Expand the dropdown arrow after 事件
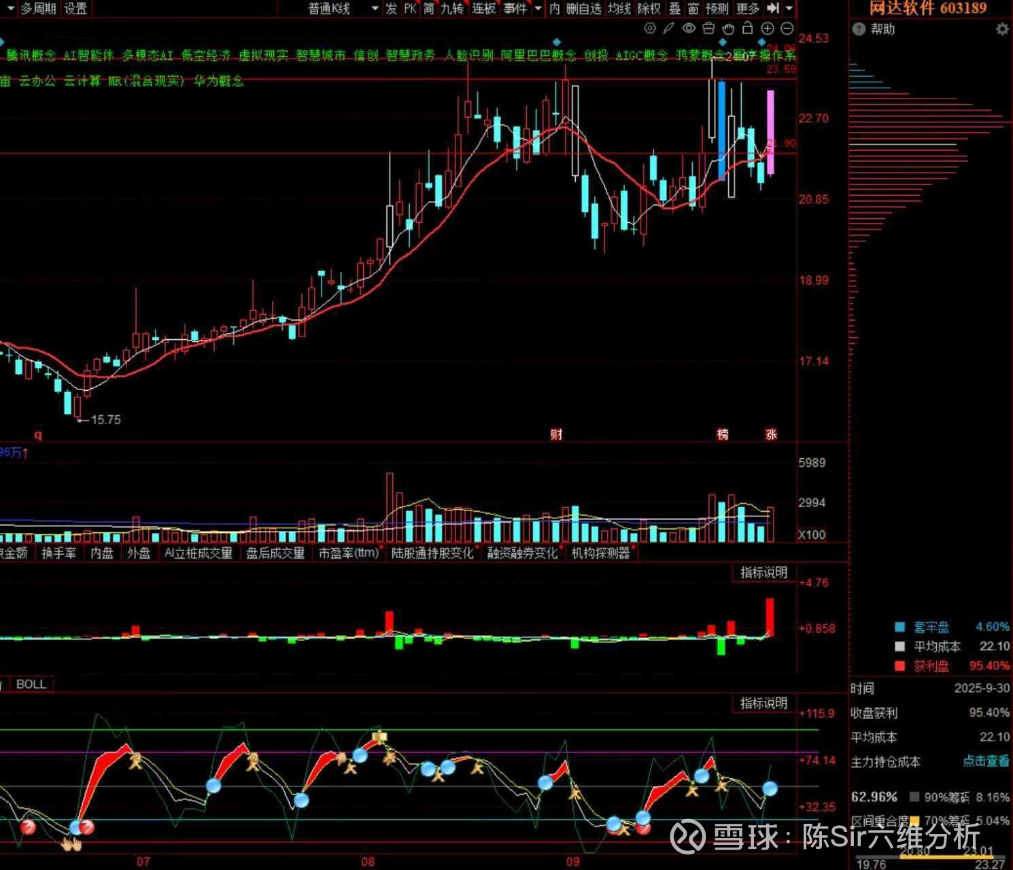The image size is (1013, 870). tap(538, 8)
